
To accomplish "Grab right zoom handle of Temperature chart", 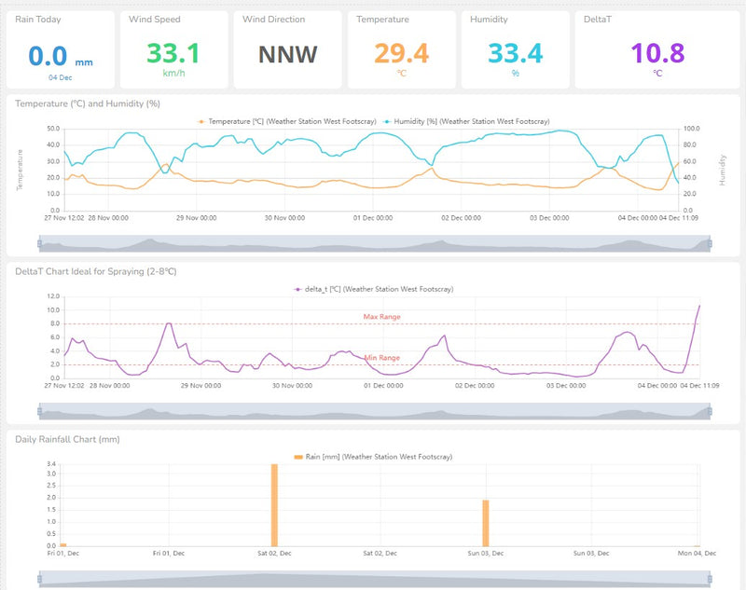I will (x=710, y=243).
